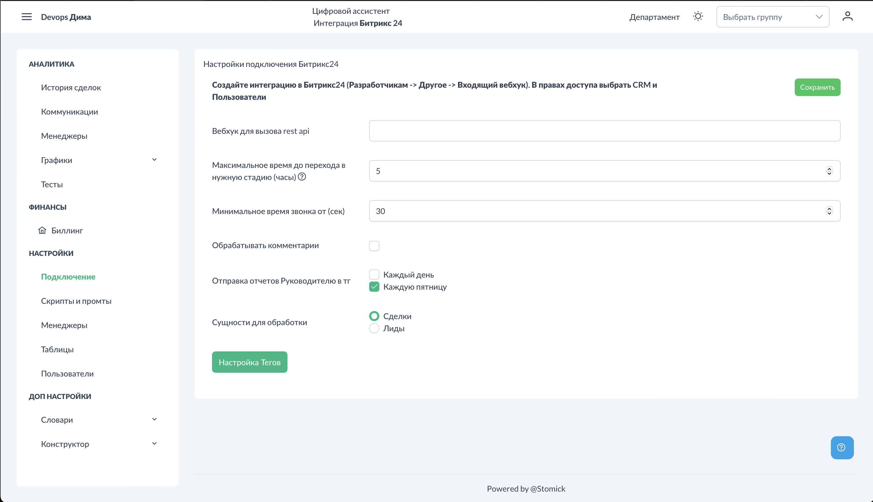Click the Настройка Тегов button
This screenshot has height=502, width=873.
249,362
